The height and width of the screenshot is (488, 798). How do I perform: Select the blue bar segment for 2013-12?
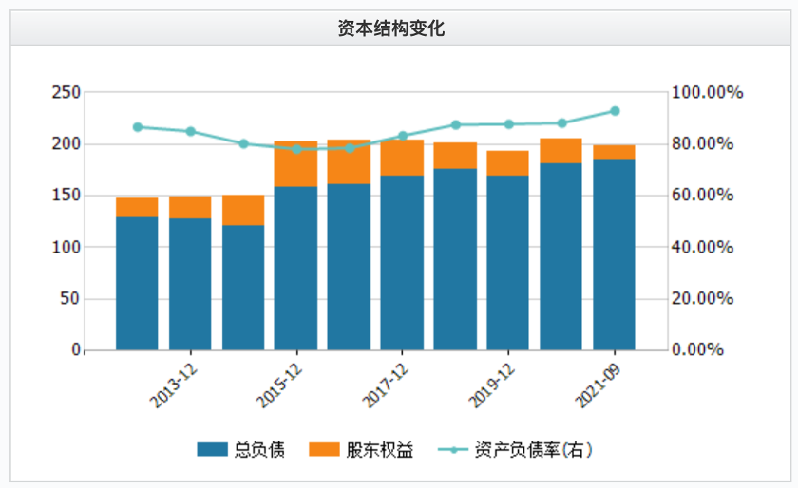pos(190,285)
